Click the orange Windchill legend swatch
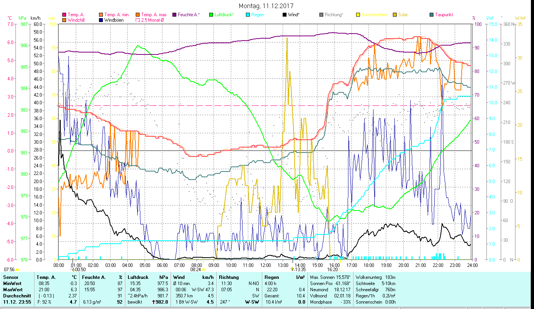The height and width of the screenshot is (309, 534). [x=64, y=20]
